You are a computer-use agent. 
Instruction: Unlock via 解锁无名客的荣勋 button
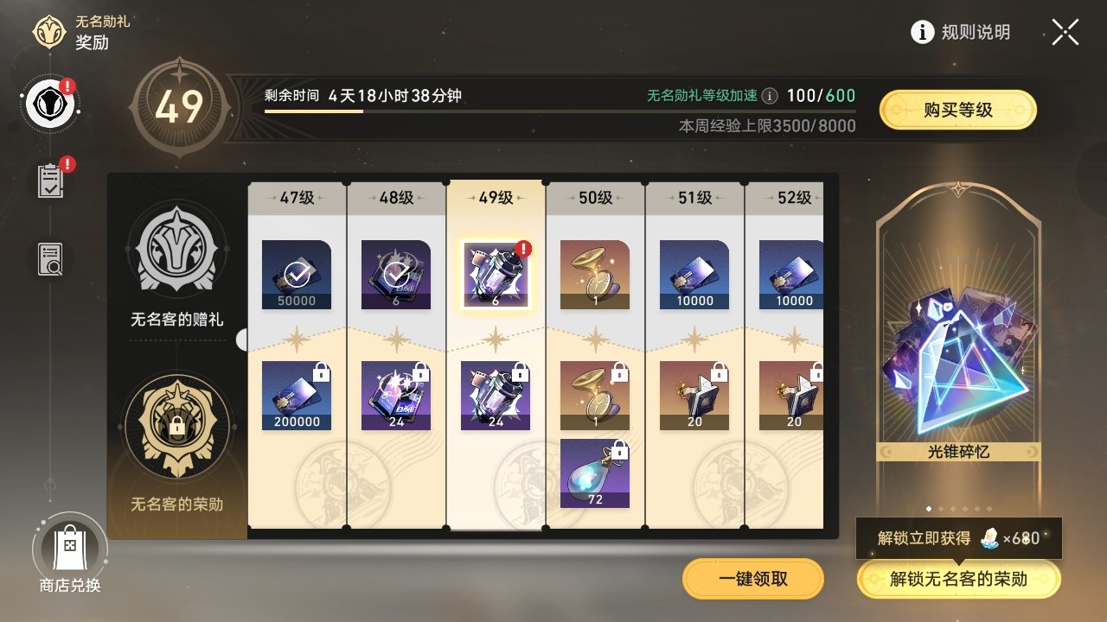pos(958,579)
